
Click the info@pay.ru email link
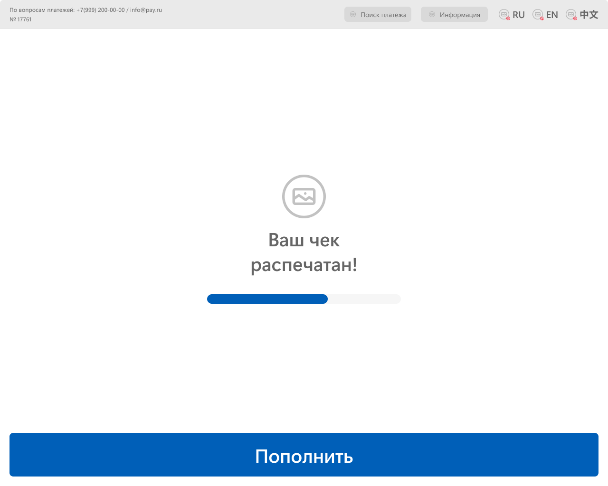pyautogui.click(x=145, y=9)
